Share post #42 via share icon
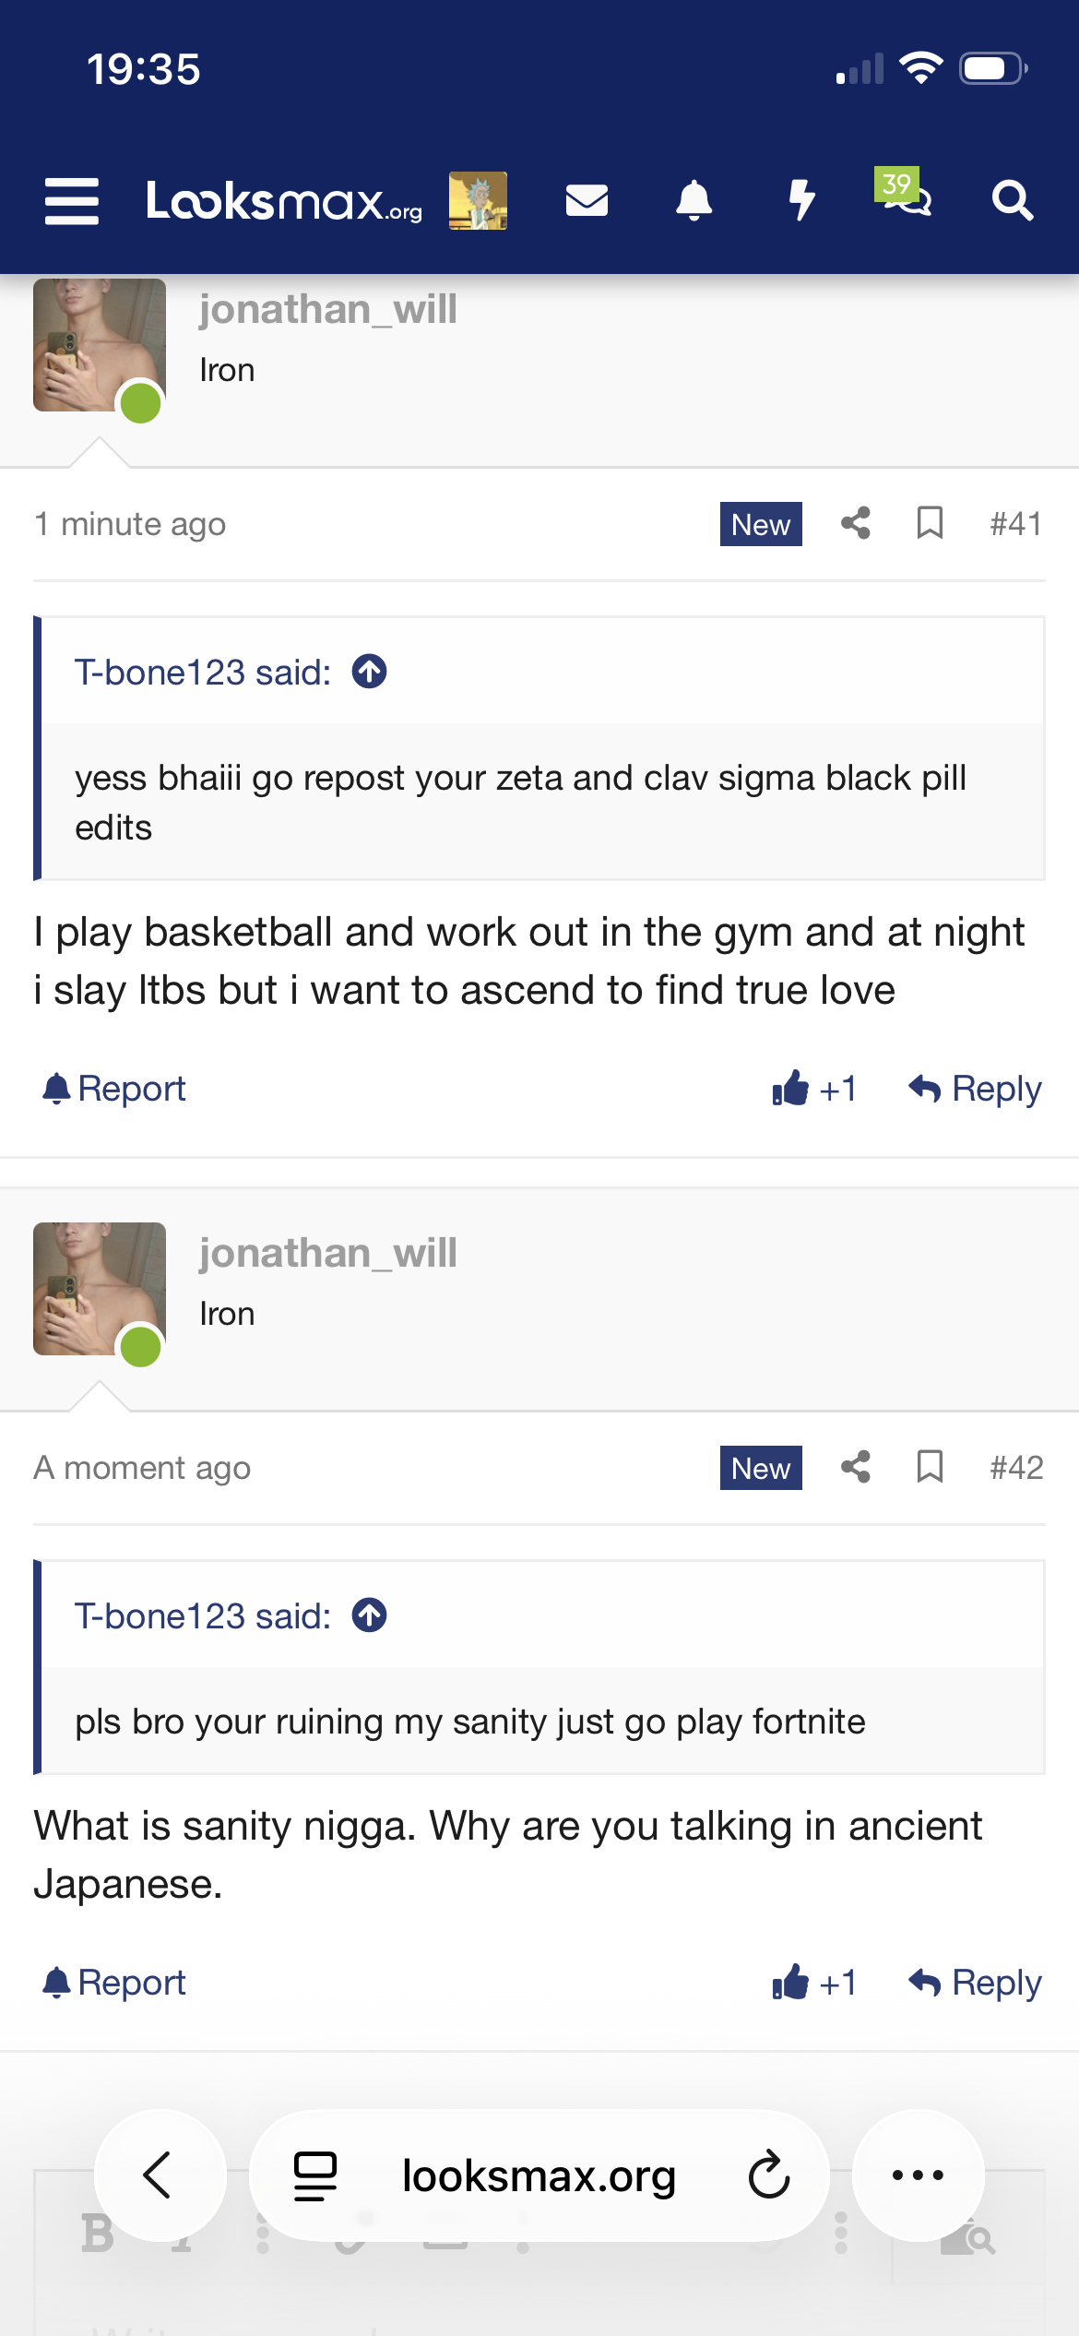Screen dimensions: 1079x2336 click(856, 1467)
